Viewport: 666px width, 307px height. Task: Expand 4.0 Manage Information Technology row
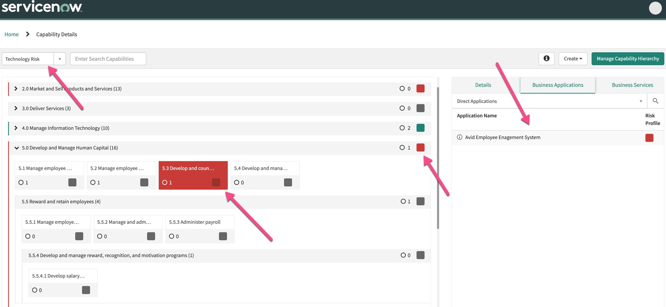coord(16,128)
